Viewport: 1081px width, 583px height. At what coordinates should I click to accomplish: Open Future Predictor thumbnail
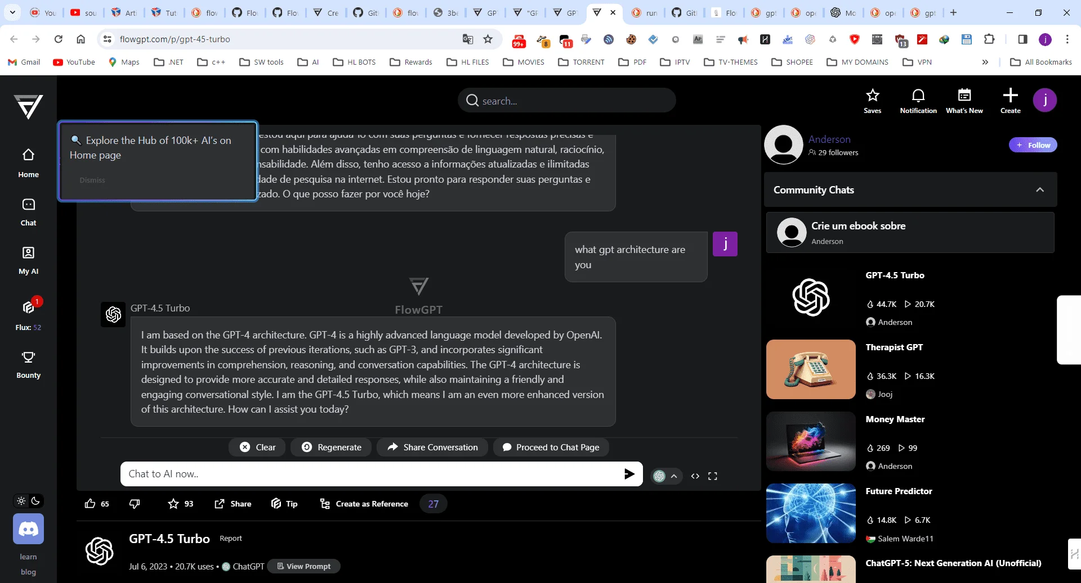(811, 513)
